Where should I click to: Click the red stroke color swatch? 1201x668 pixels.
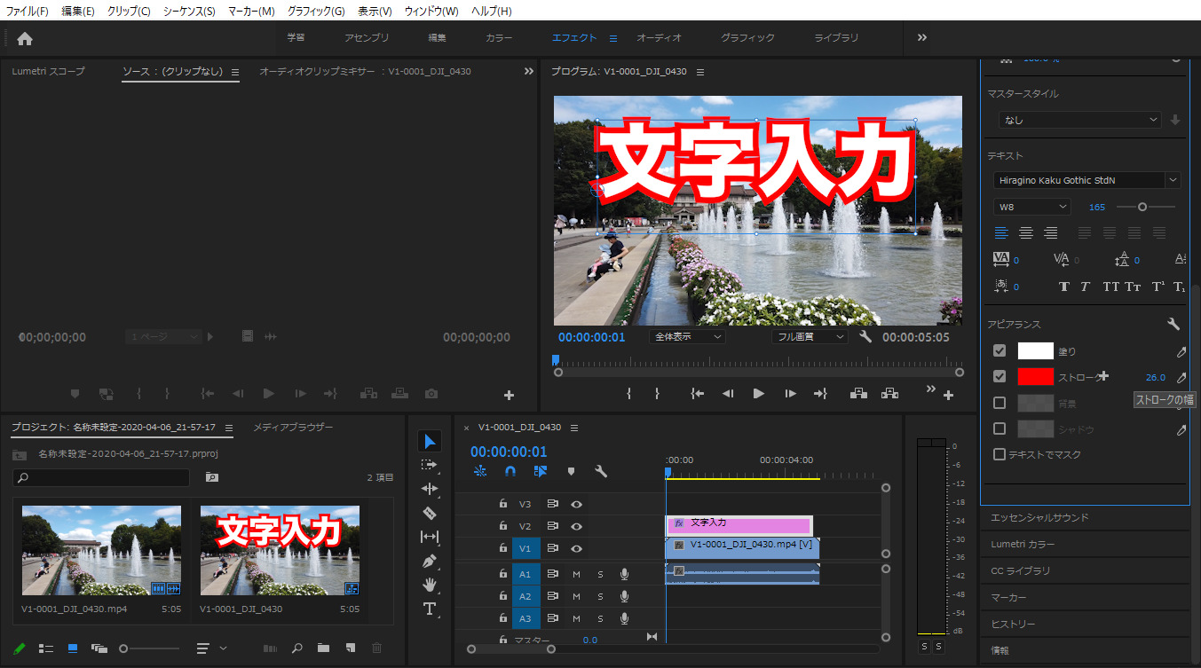coord(1035,377)
